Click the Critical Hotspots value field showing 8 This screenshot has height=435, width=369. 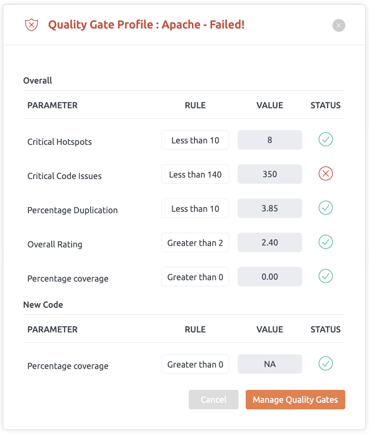click(x=269, y=140)
